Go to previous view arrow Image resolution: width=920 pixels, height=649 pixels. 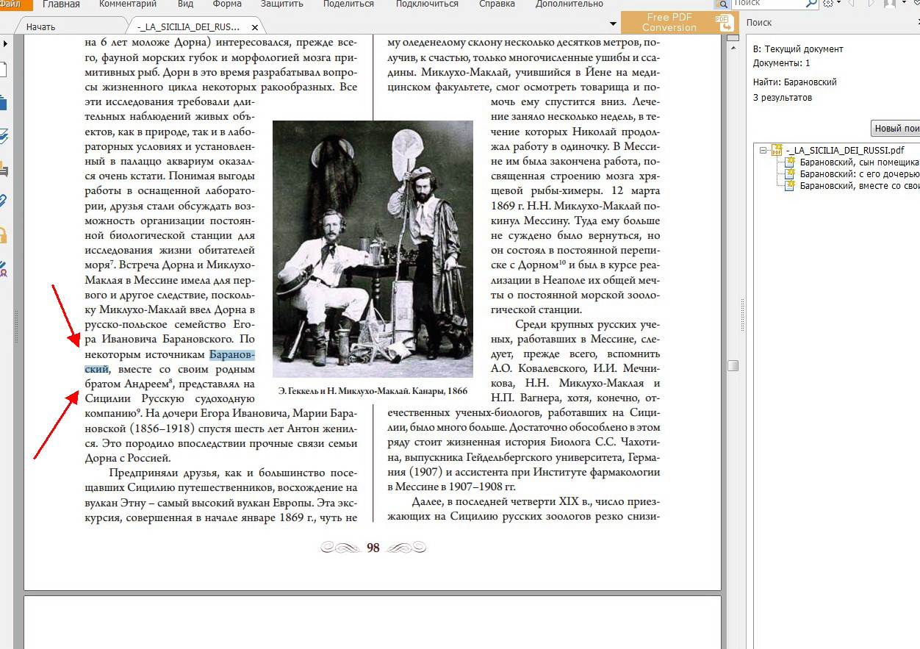(x=852, y=4)
